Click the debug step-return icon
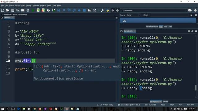Image resolution: width=198 pixels, height=111 pixels. click(x=74, y=10)
